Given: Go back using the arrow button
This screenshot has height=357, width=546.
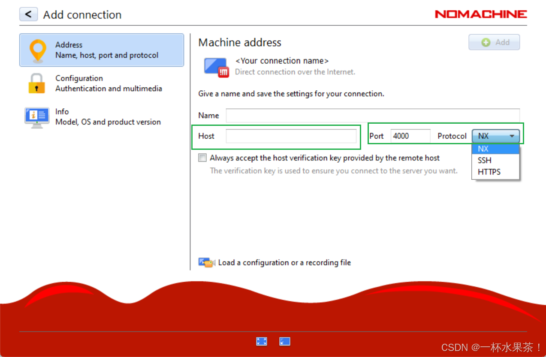Looking at the screenshot, I should tap(28, 14).
